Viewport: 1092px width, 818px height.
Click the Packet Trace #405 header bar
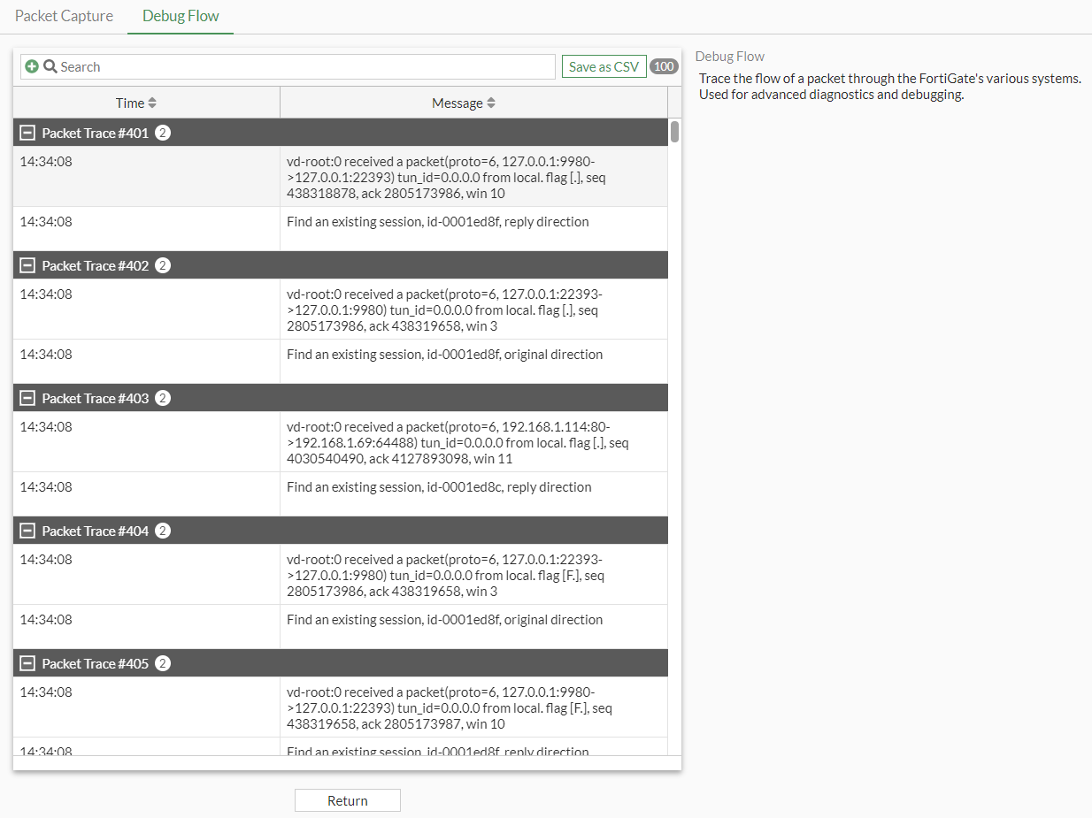pos(341,663)
